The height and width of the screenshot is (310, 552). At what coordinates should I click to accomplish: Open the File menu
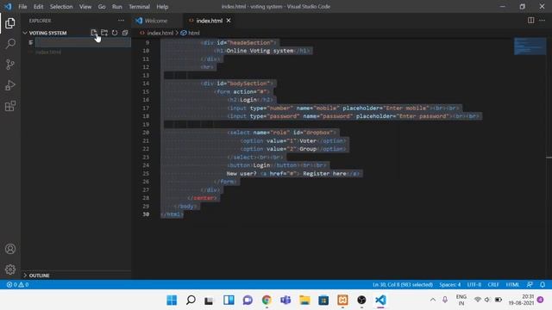(22, 7)
